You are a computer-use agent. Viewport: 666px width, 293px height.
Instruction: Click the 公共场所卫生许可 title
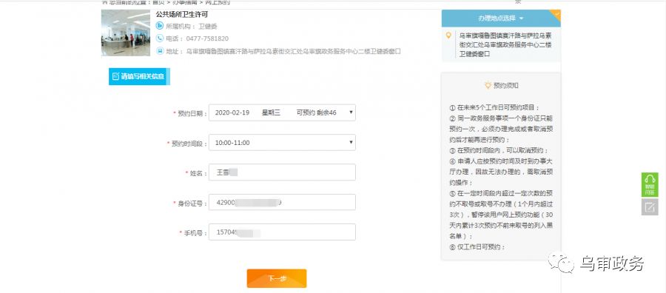point(182,15)
